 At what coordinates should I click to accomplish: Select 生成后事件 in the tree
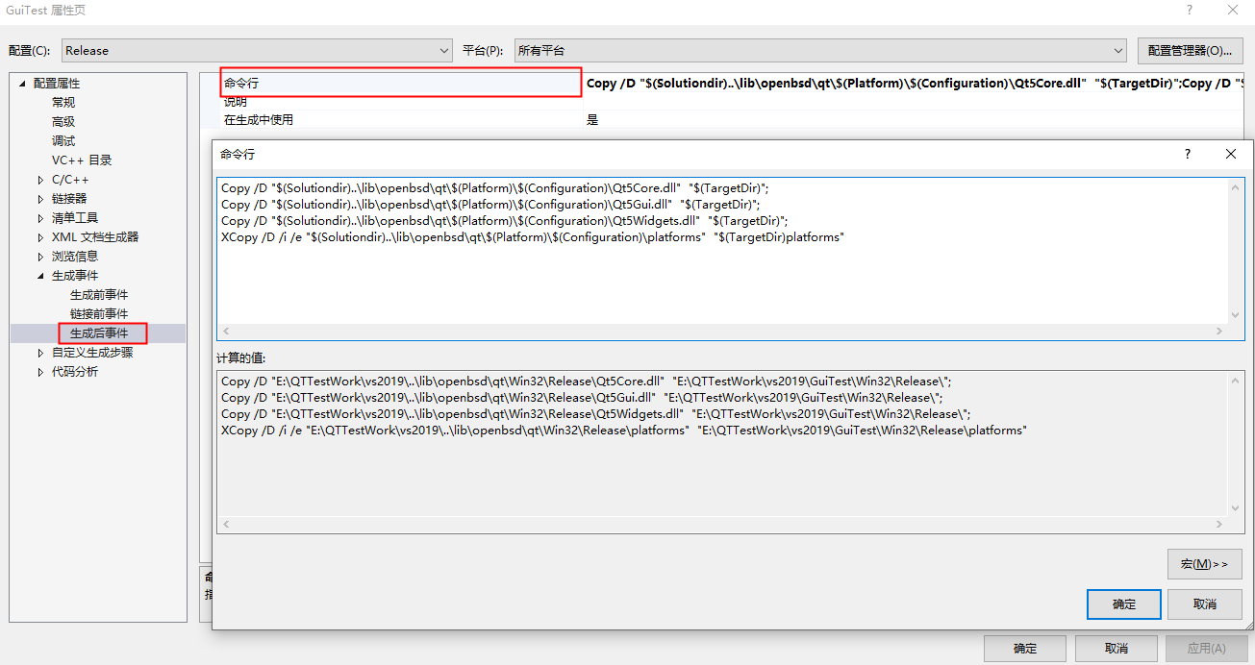click(x=99, y=333)
